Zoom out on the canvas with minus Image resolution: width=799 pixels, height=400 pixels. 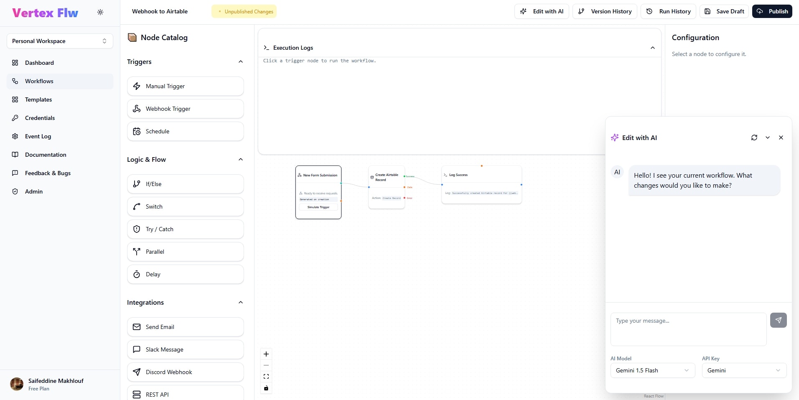(266, 365)
